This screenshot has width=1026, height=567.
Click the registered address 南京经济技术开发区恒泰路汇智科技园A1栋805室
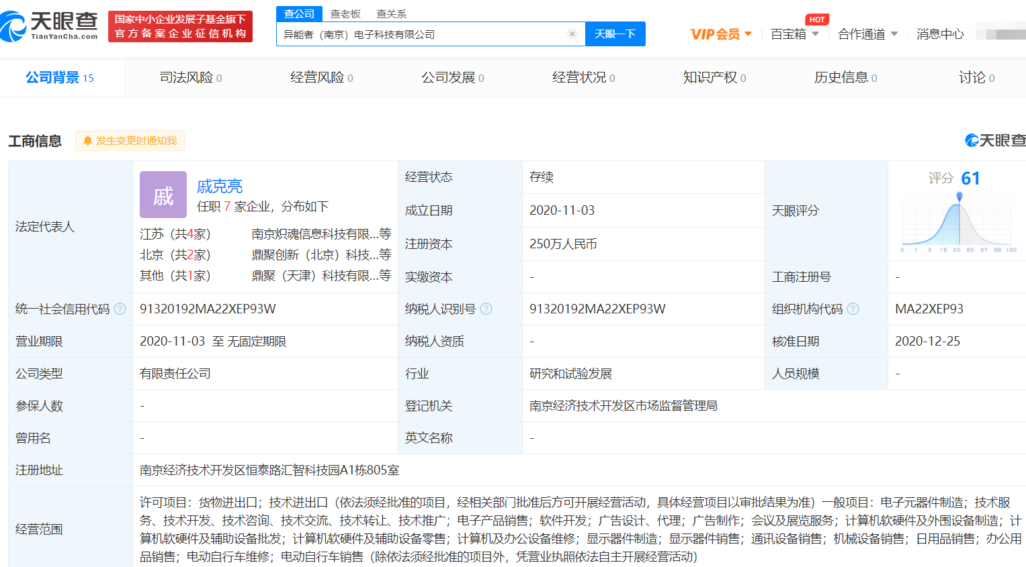(269, 470)
